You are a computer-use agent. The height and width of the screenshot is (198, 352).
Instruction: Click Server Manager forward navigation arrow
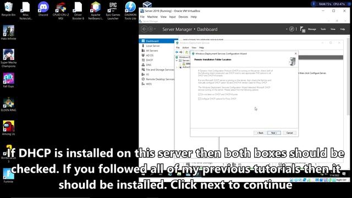tap(150, 29)
